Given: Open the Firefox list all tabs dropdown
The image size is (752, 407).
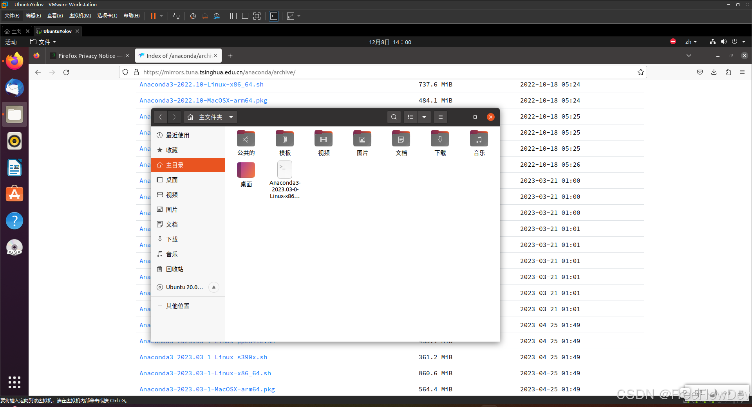Looking at the screenshot, I should [689, 56].
